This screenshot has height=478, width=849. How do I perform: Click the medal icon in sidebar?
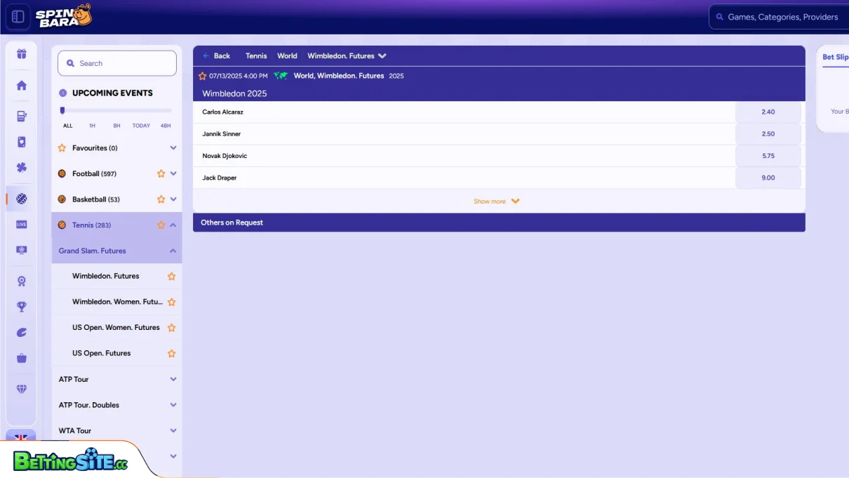click(21, 280)
